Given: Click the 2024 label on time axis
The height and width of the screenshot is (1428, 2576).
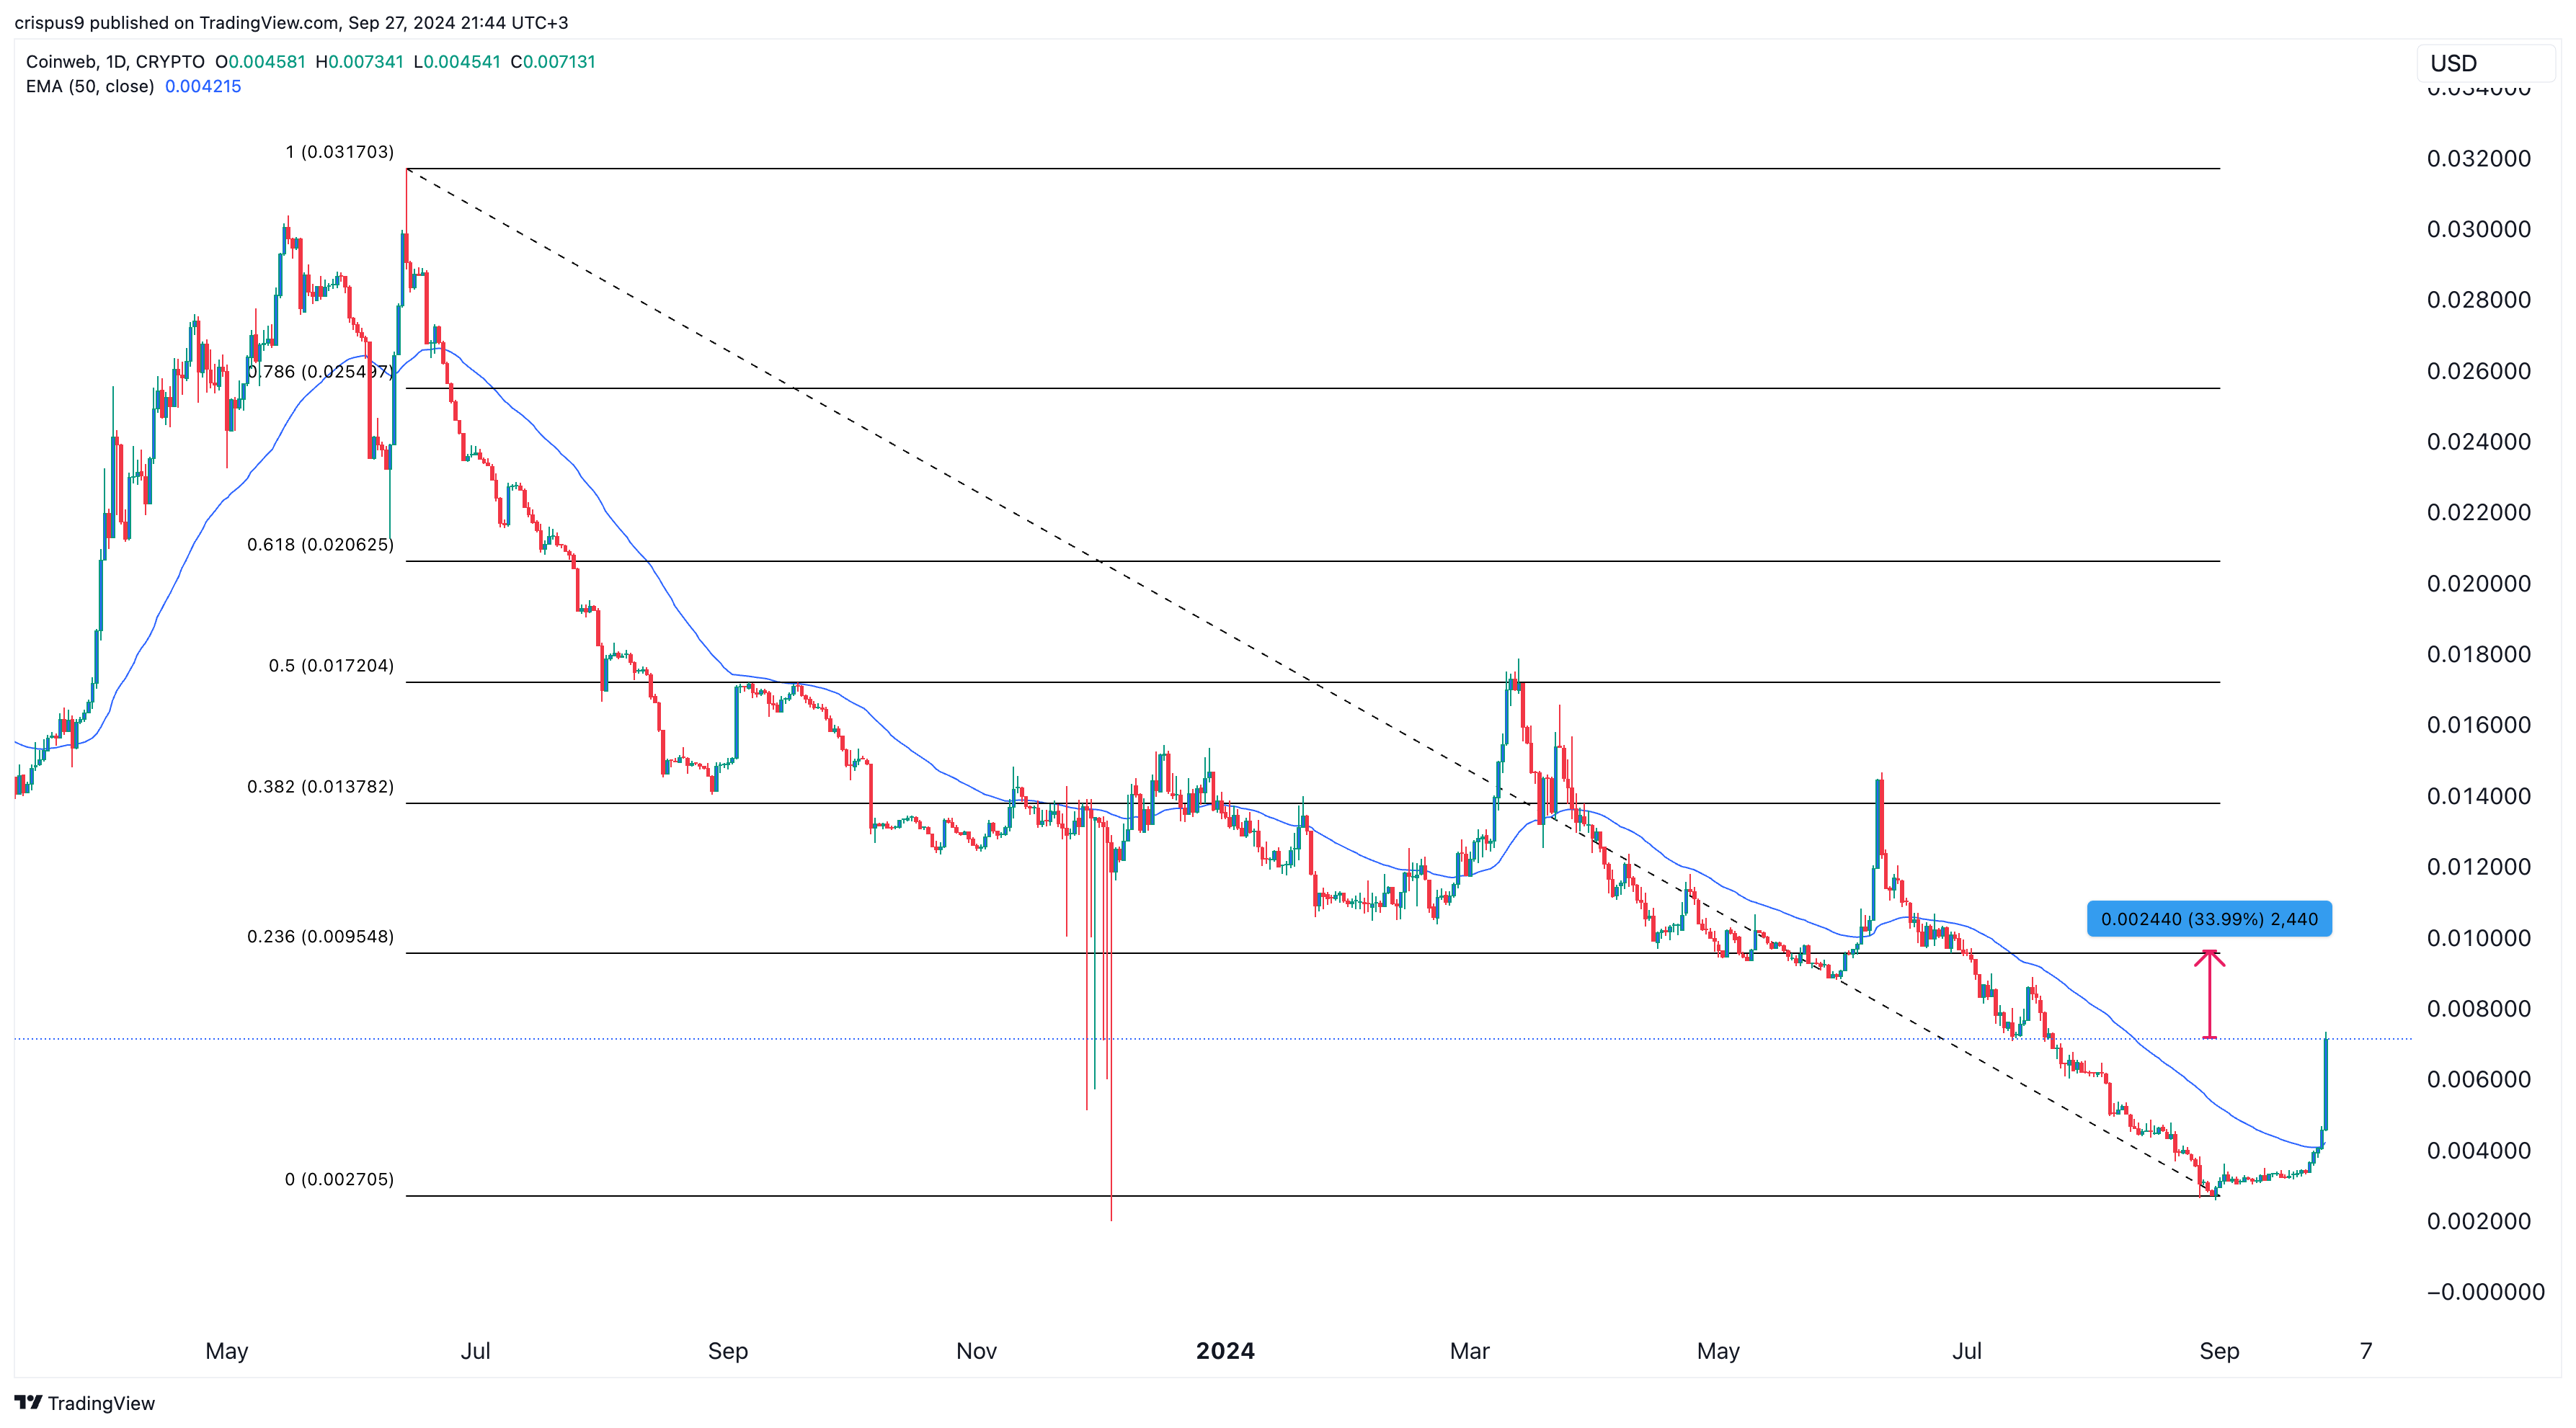Looking at the screenshot, I should (1225, 1351).
